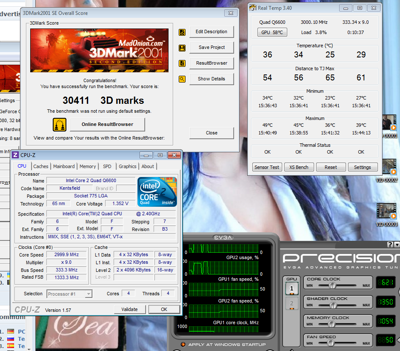Click the magnifier icon beside Show Details

pyautogui.click(x=182, y=79)
